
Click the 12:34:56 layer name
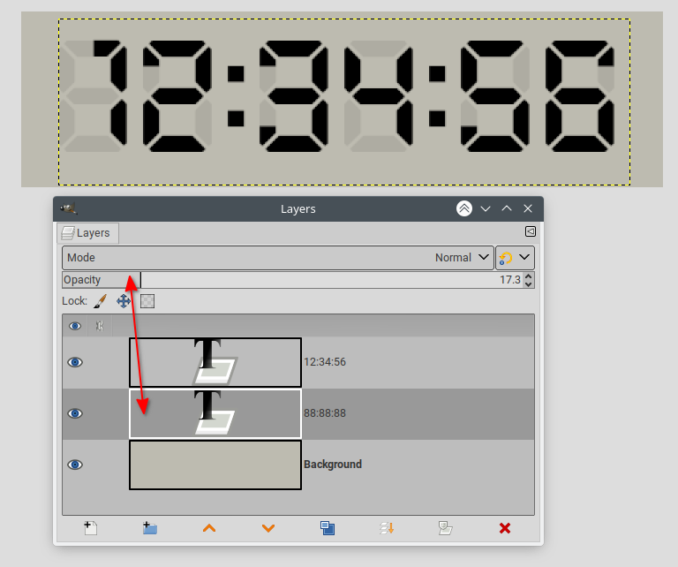pyautogui.click(x=325, y=362)
